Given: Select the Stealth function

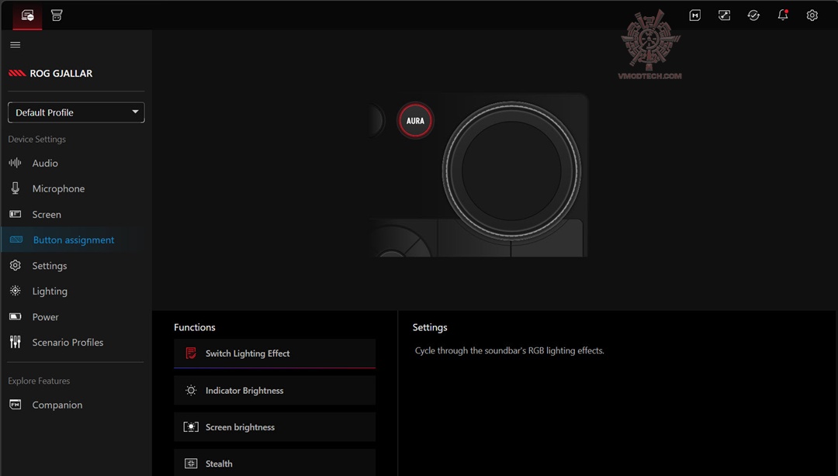Looking at the screenshot, I should [x=275, y=463].
